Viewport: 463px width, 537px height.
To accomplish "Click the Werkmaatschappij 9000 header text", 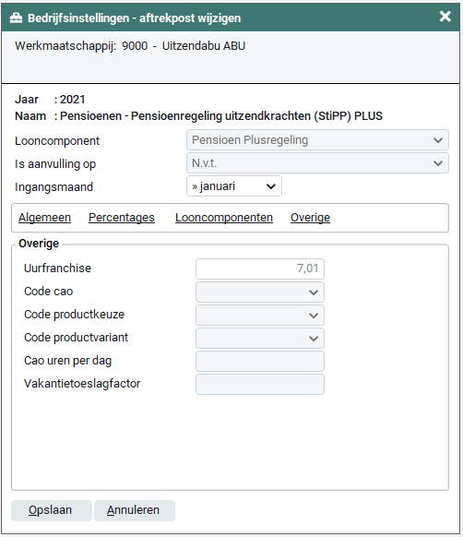I will click(130, 46).
